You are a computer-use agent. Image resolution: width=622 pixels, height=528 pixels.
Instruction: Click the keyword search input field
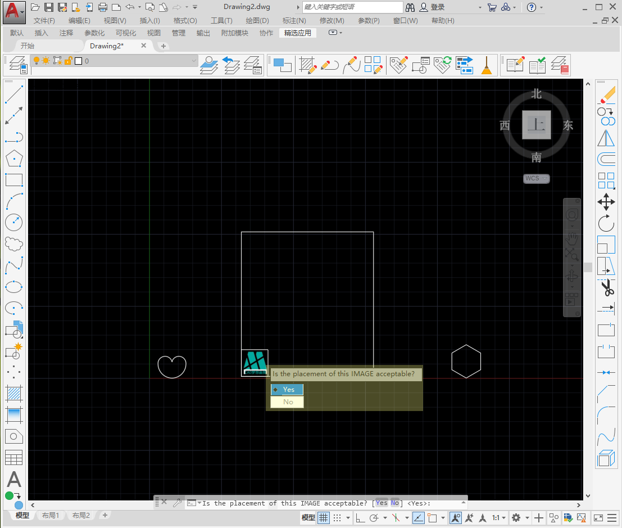[352, 7]
